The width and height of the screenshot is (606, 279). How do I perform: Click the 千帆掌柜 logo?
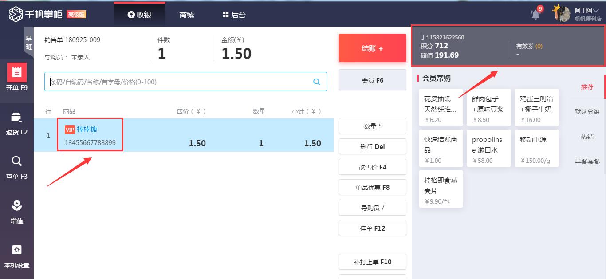coord(16,14)
